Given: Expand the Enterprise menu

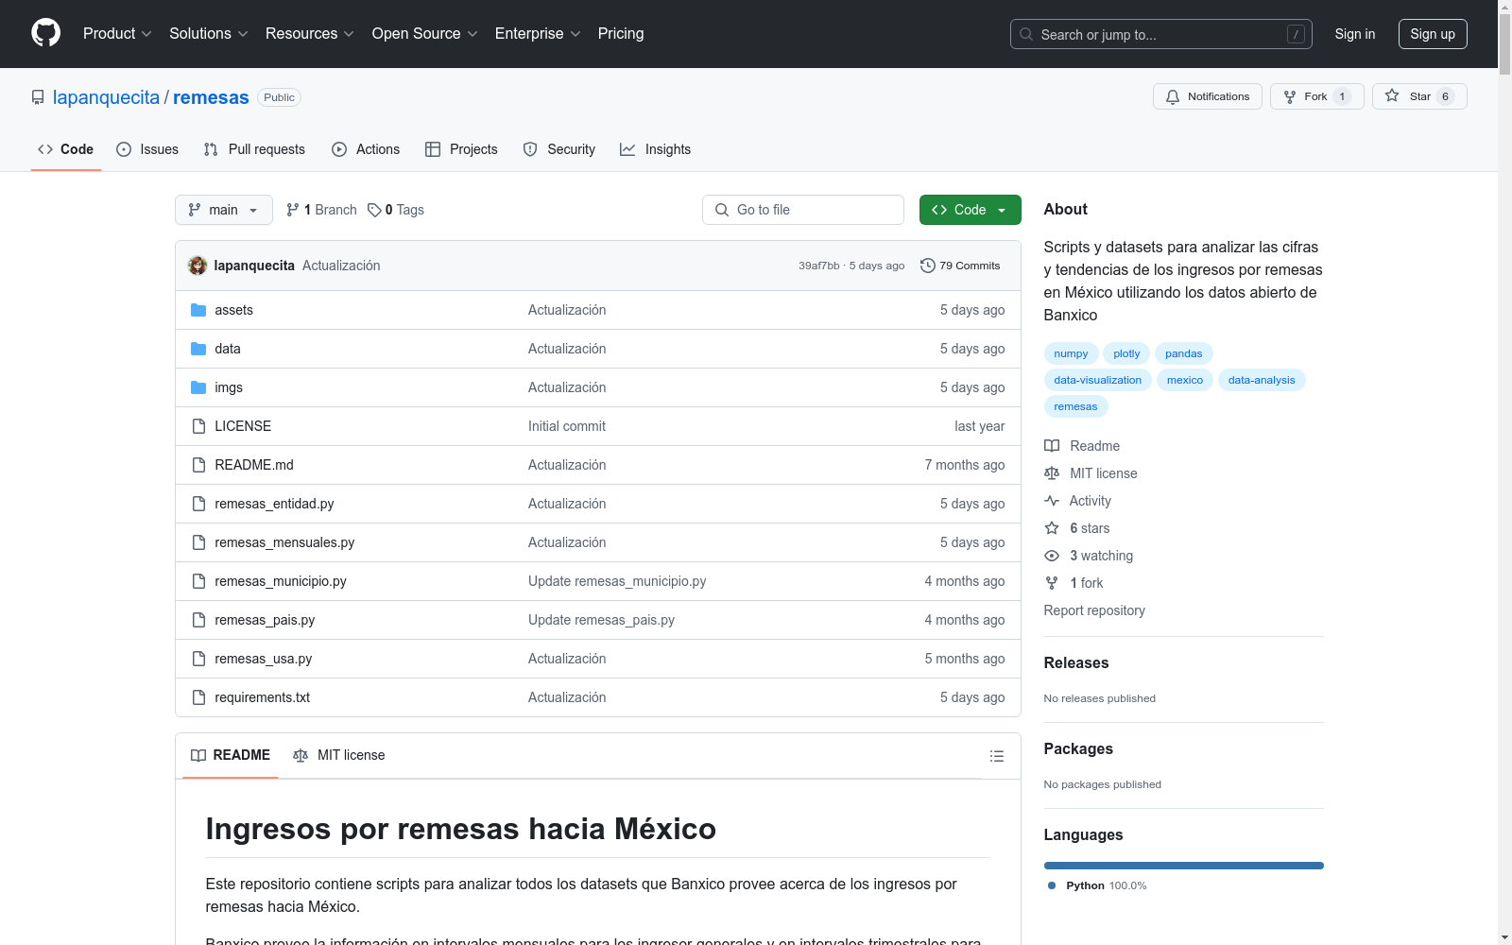Looking at the screenshot, I should coord(538,34).
